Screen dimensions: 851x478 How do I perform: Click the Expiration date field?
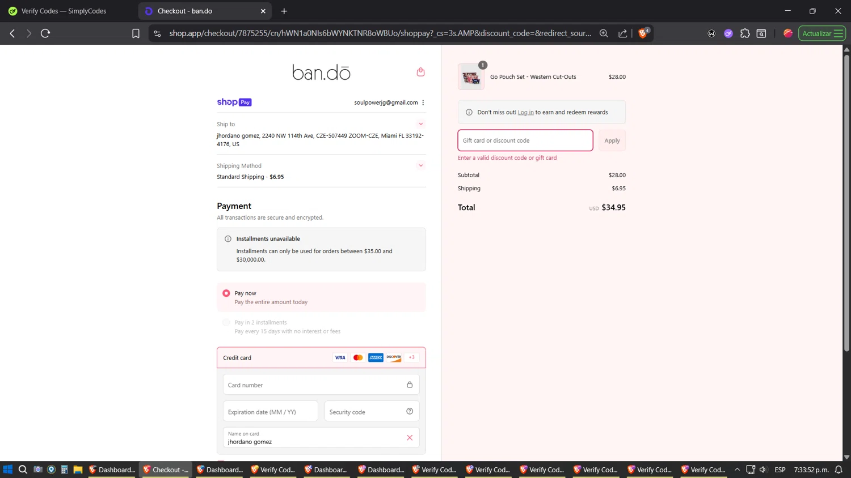click(271, 412)
